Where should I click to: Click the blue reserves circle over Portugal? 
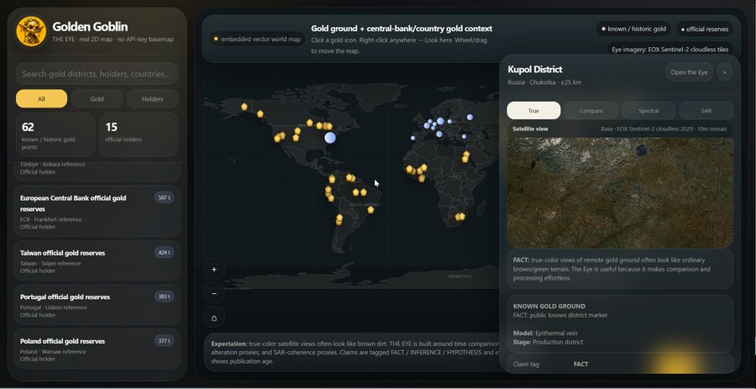pyautogui.click(x=412, y=138)
